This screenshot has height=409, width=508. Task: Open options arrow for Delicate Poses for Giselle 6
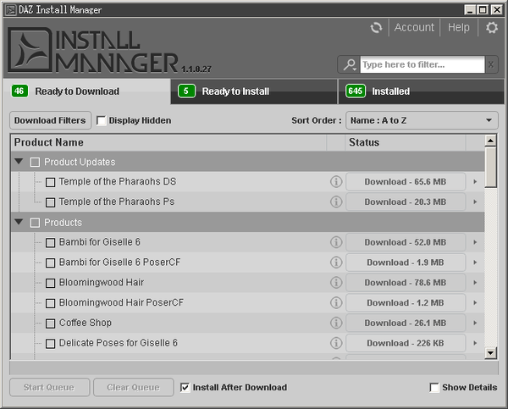click(475, 343)
